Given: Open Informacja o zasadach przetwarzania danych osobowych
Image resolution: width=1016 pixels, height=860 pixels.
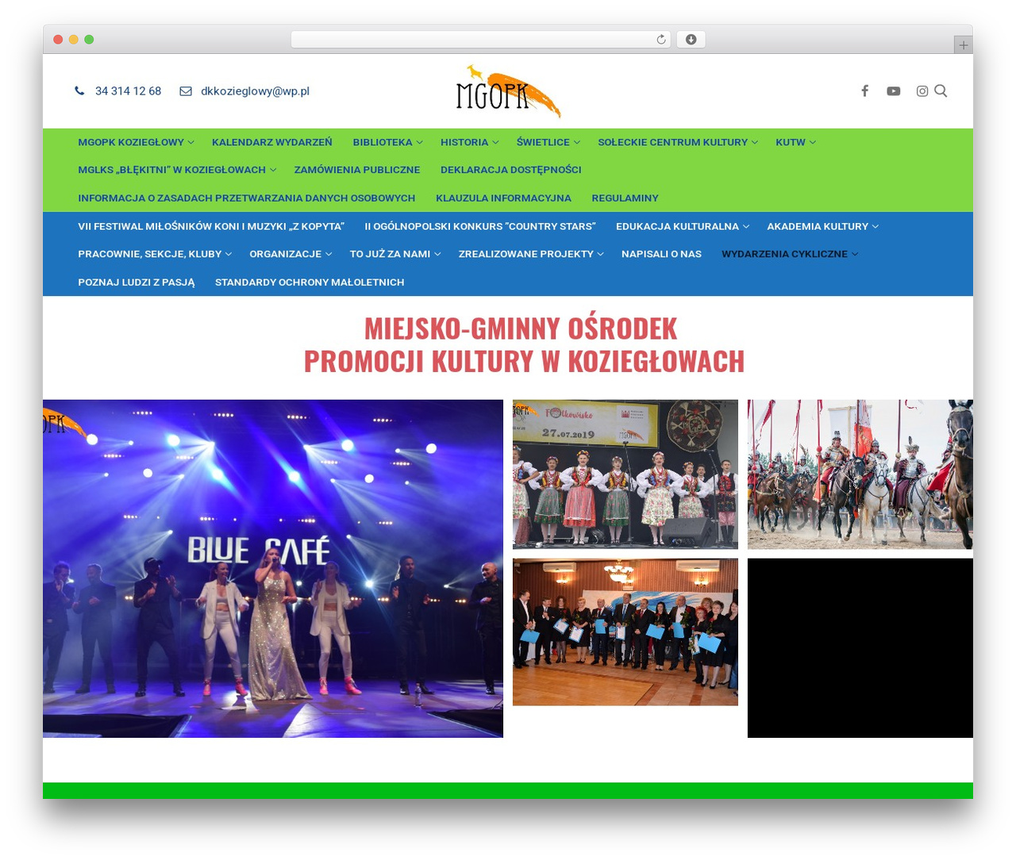Looking at the screenshot, I should coord(247,198).
